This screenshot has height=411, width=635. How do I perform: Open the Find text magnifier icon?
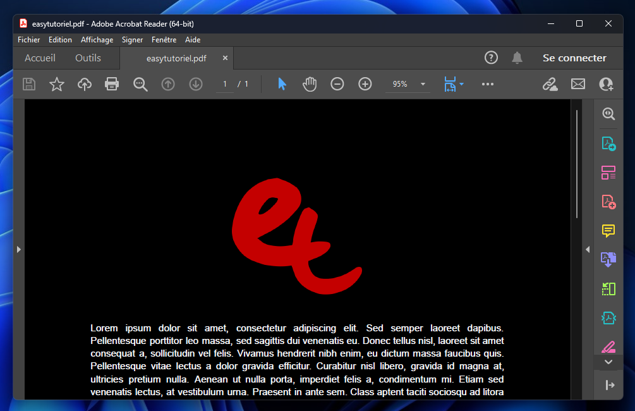(x=140, y=84)
